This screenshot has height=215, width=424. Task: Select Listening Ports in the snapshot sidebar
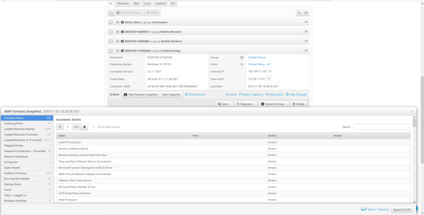14,123
